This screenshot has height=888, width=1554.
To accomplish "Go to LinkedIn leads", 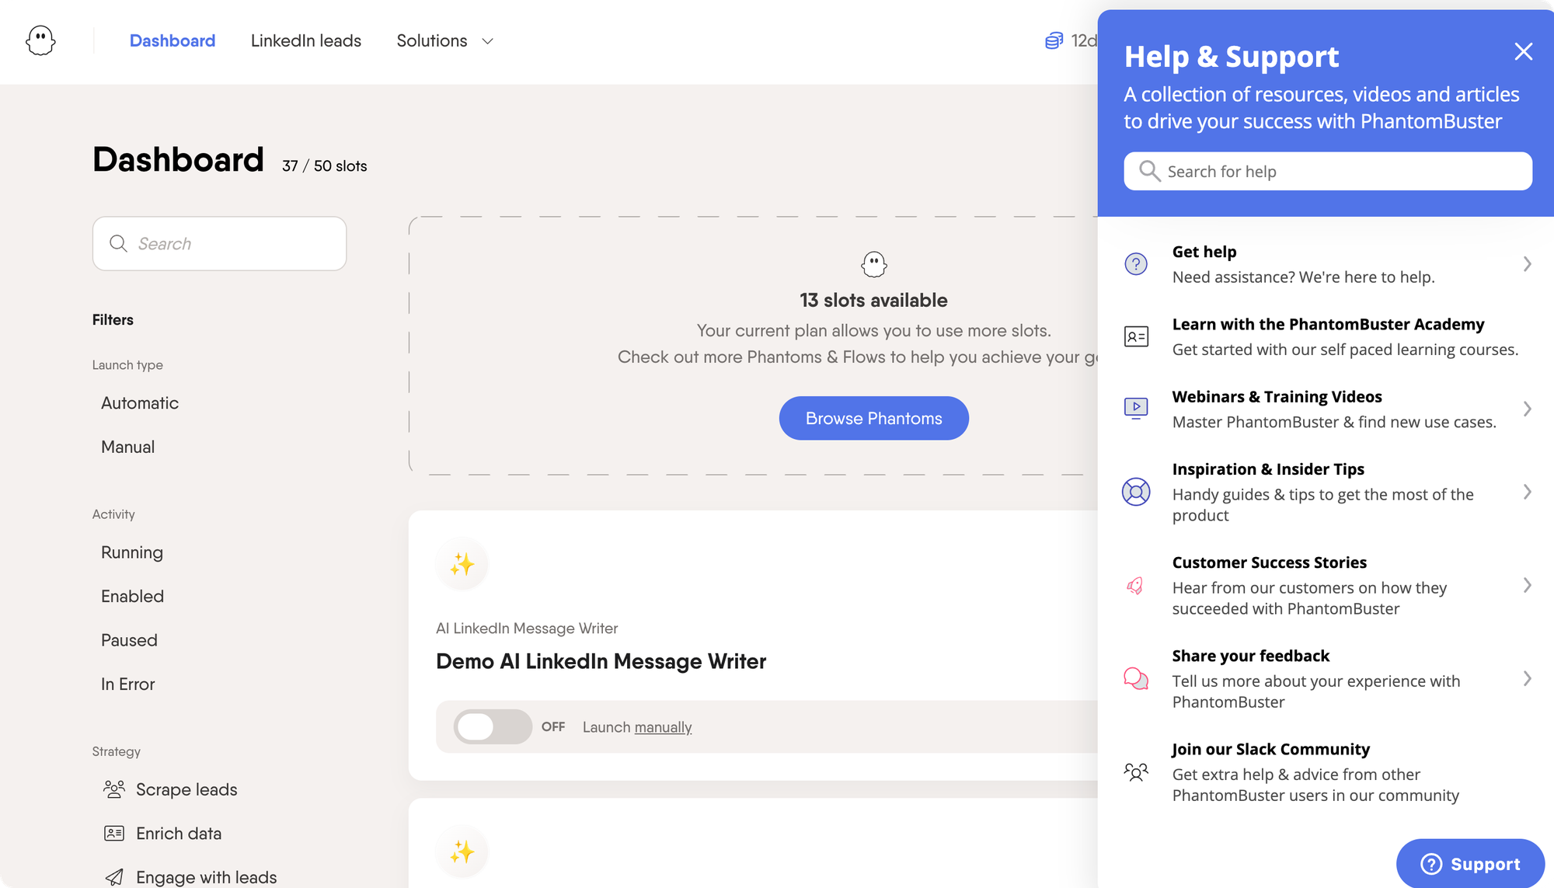I will tap(306, 40).
